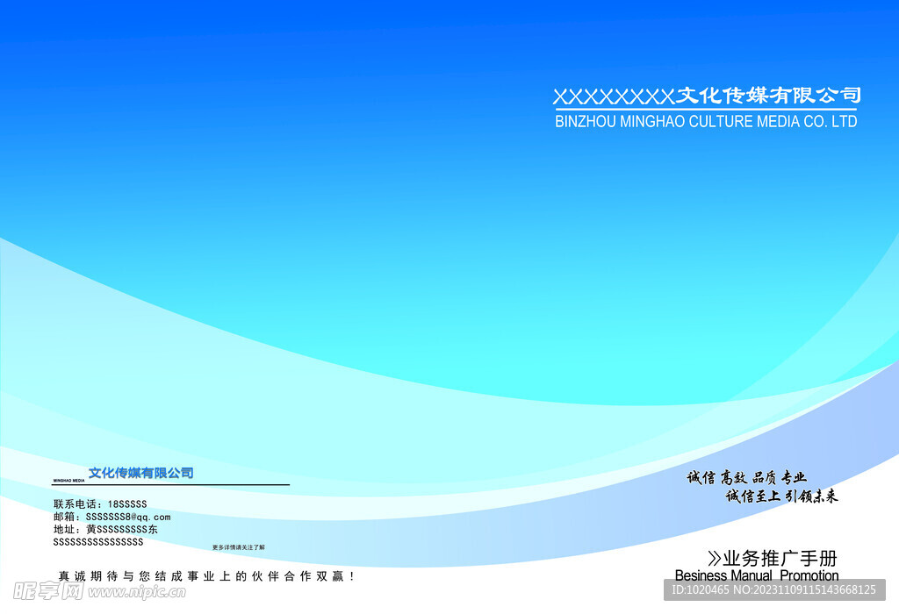This screenshot has height=614, width=899.
Task: Click the tiny "MINGHAO MEDIA" label
Action: click(68, 481)
